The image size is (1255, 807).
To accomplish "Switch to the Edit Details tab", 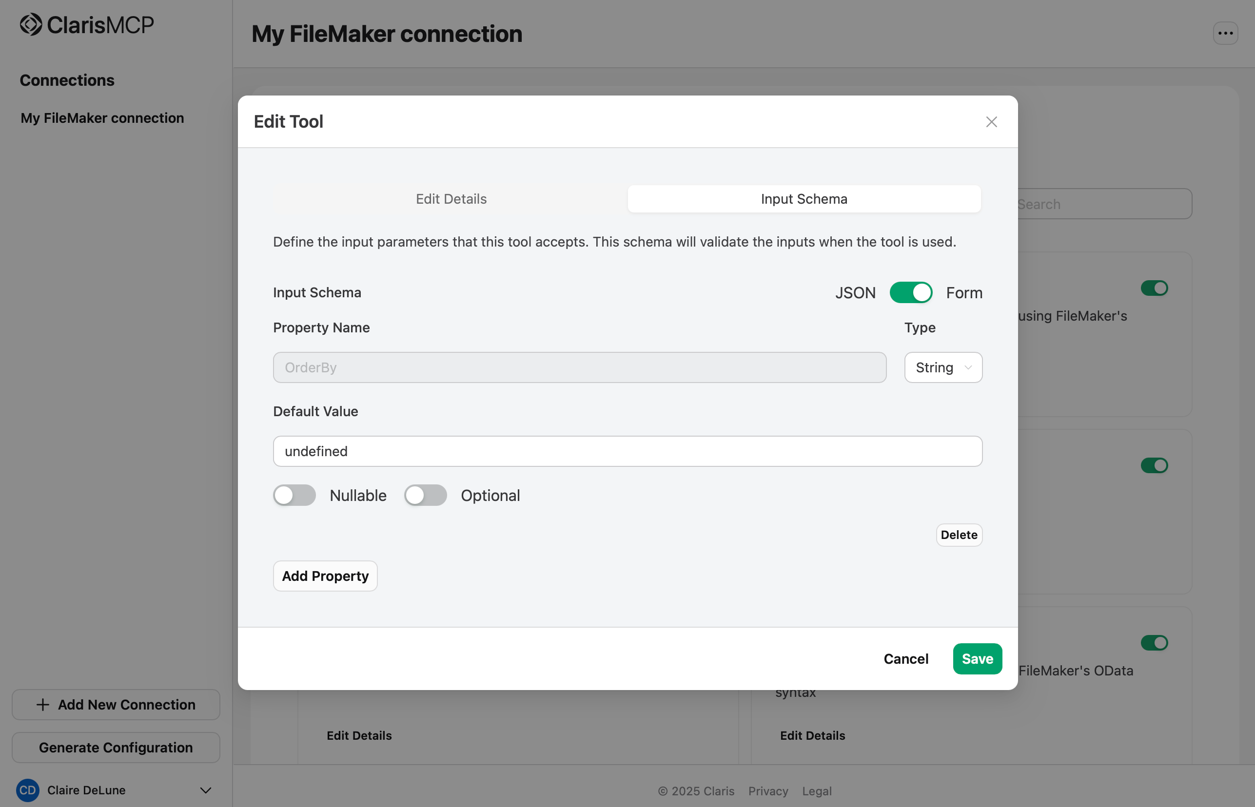I will pyautogui.click(x=451, y=199).
